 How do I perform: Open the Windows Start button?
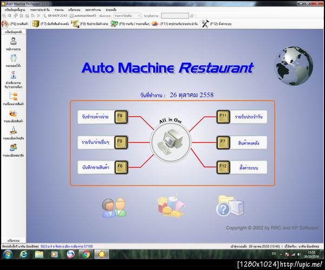pos(8,254)
